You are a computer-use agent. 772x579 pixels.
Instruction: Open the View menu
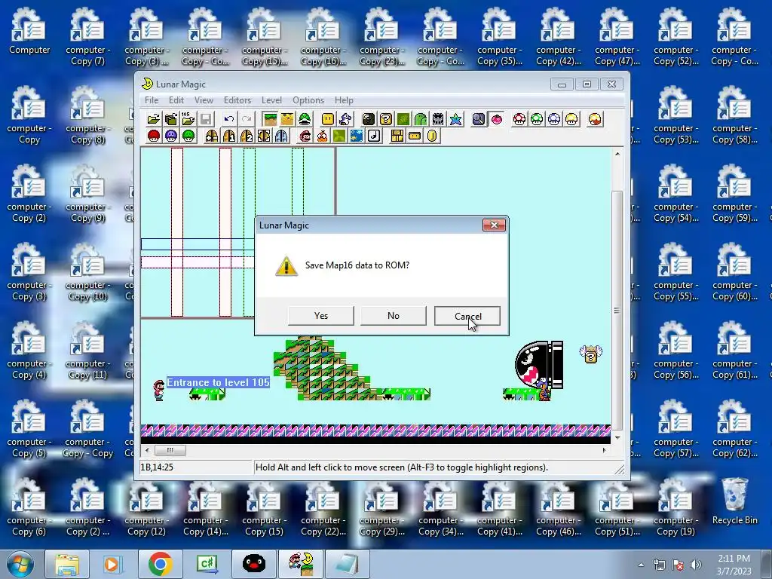204,100
